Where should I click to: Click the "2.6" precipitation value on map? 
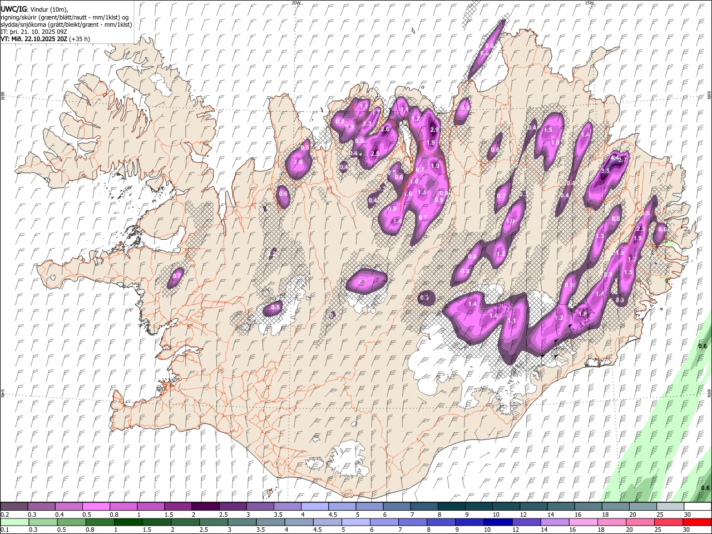(384, 130)
